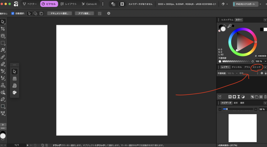Activate the color picker eyedropper

click(229, 26)
